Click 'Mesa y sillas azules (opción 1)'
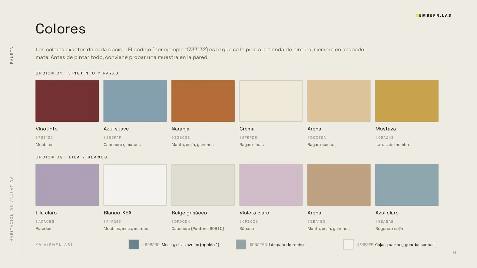The height and width of the screenshot is (268, 477). 190,245
